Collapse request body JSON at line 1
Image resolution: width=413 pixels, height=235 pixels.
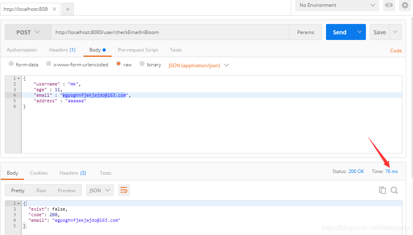[18, 78]
